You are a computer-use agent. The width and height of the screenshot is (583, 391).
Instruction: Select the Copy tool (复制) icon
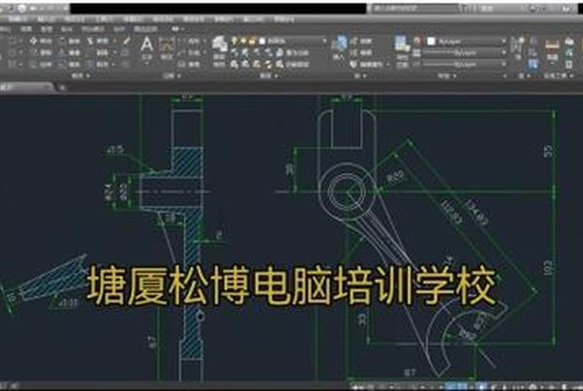coord(33,52)
